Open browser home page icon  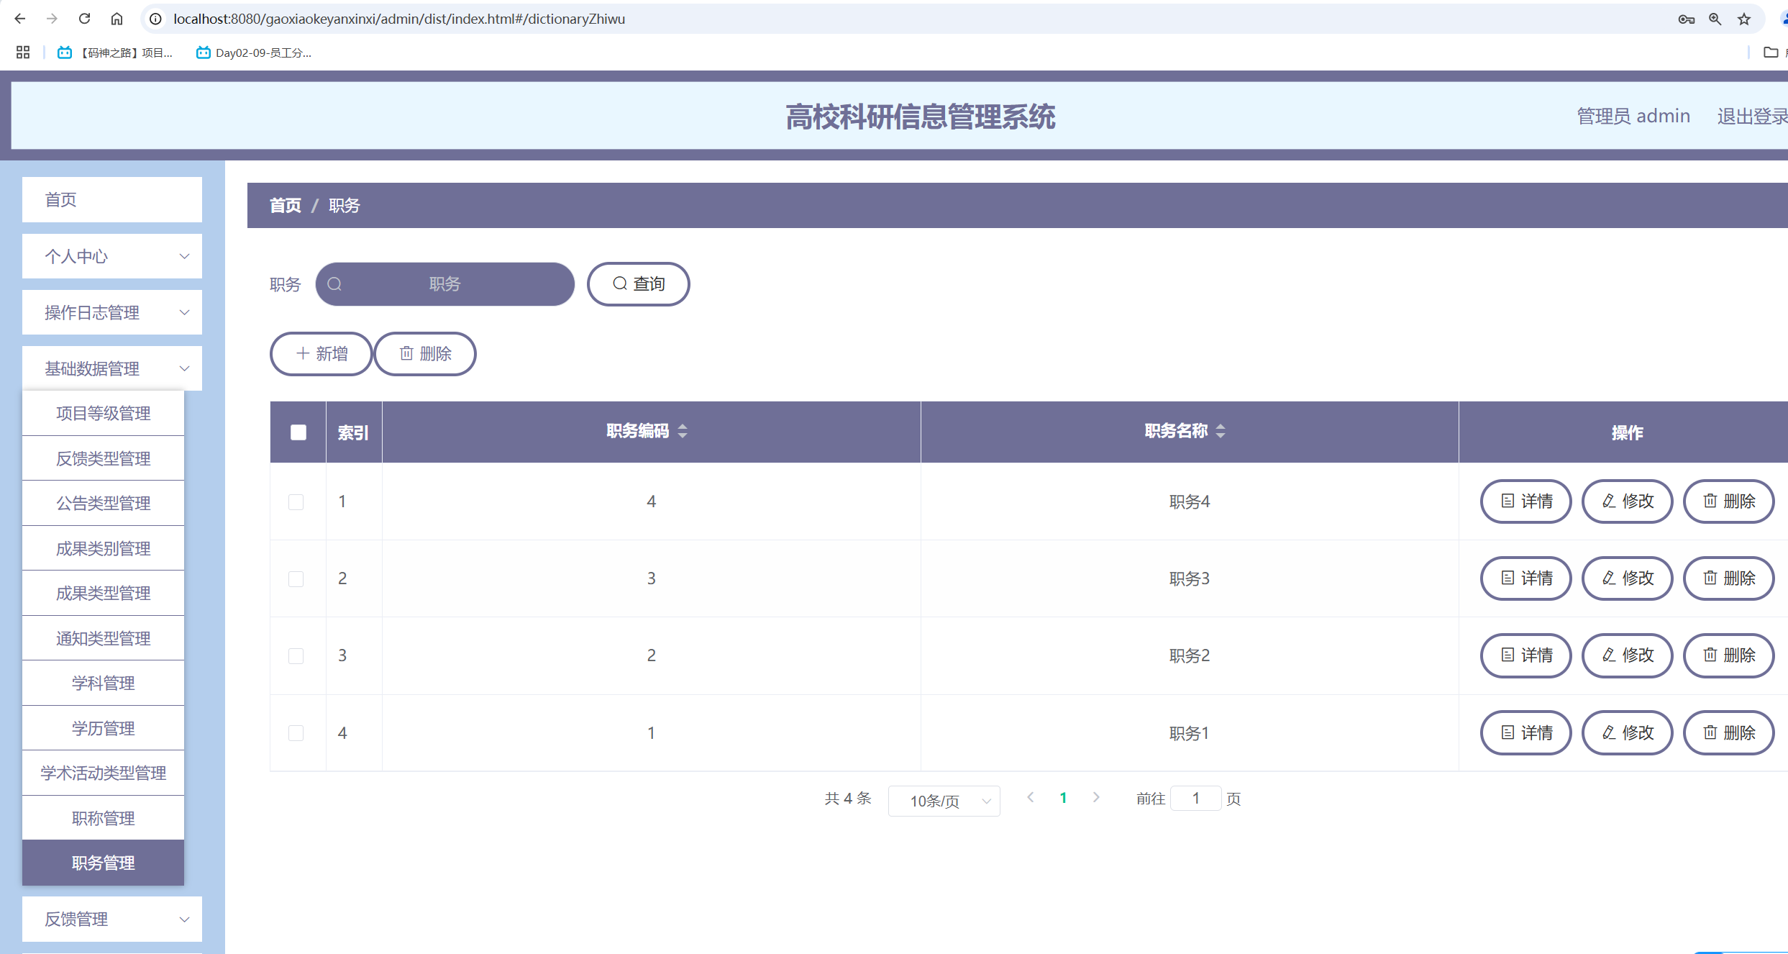click(x=117, y=19)
